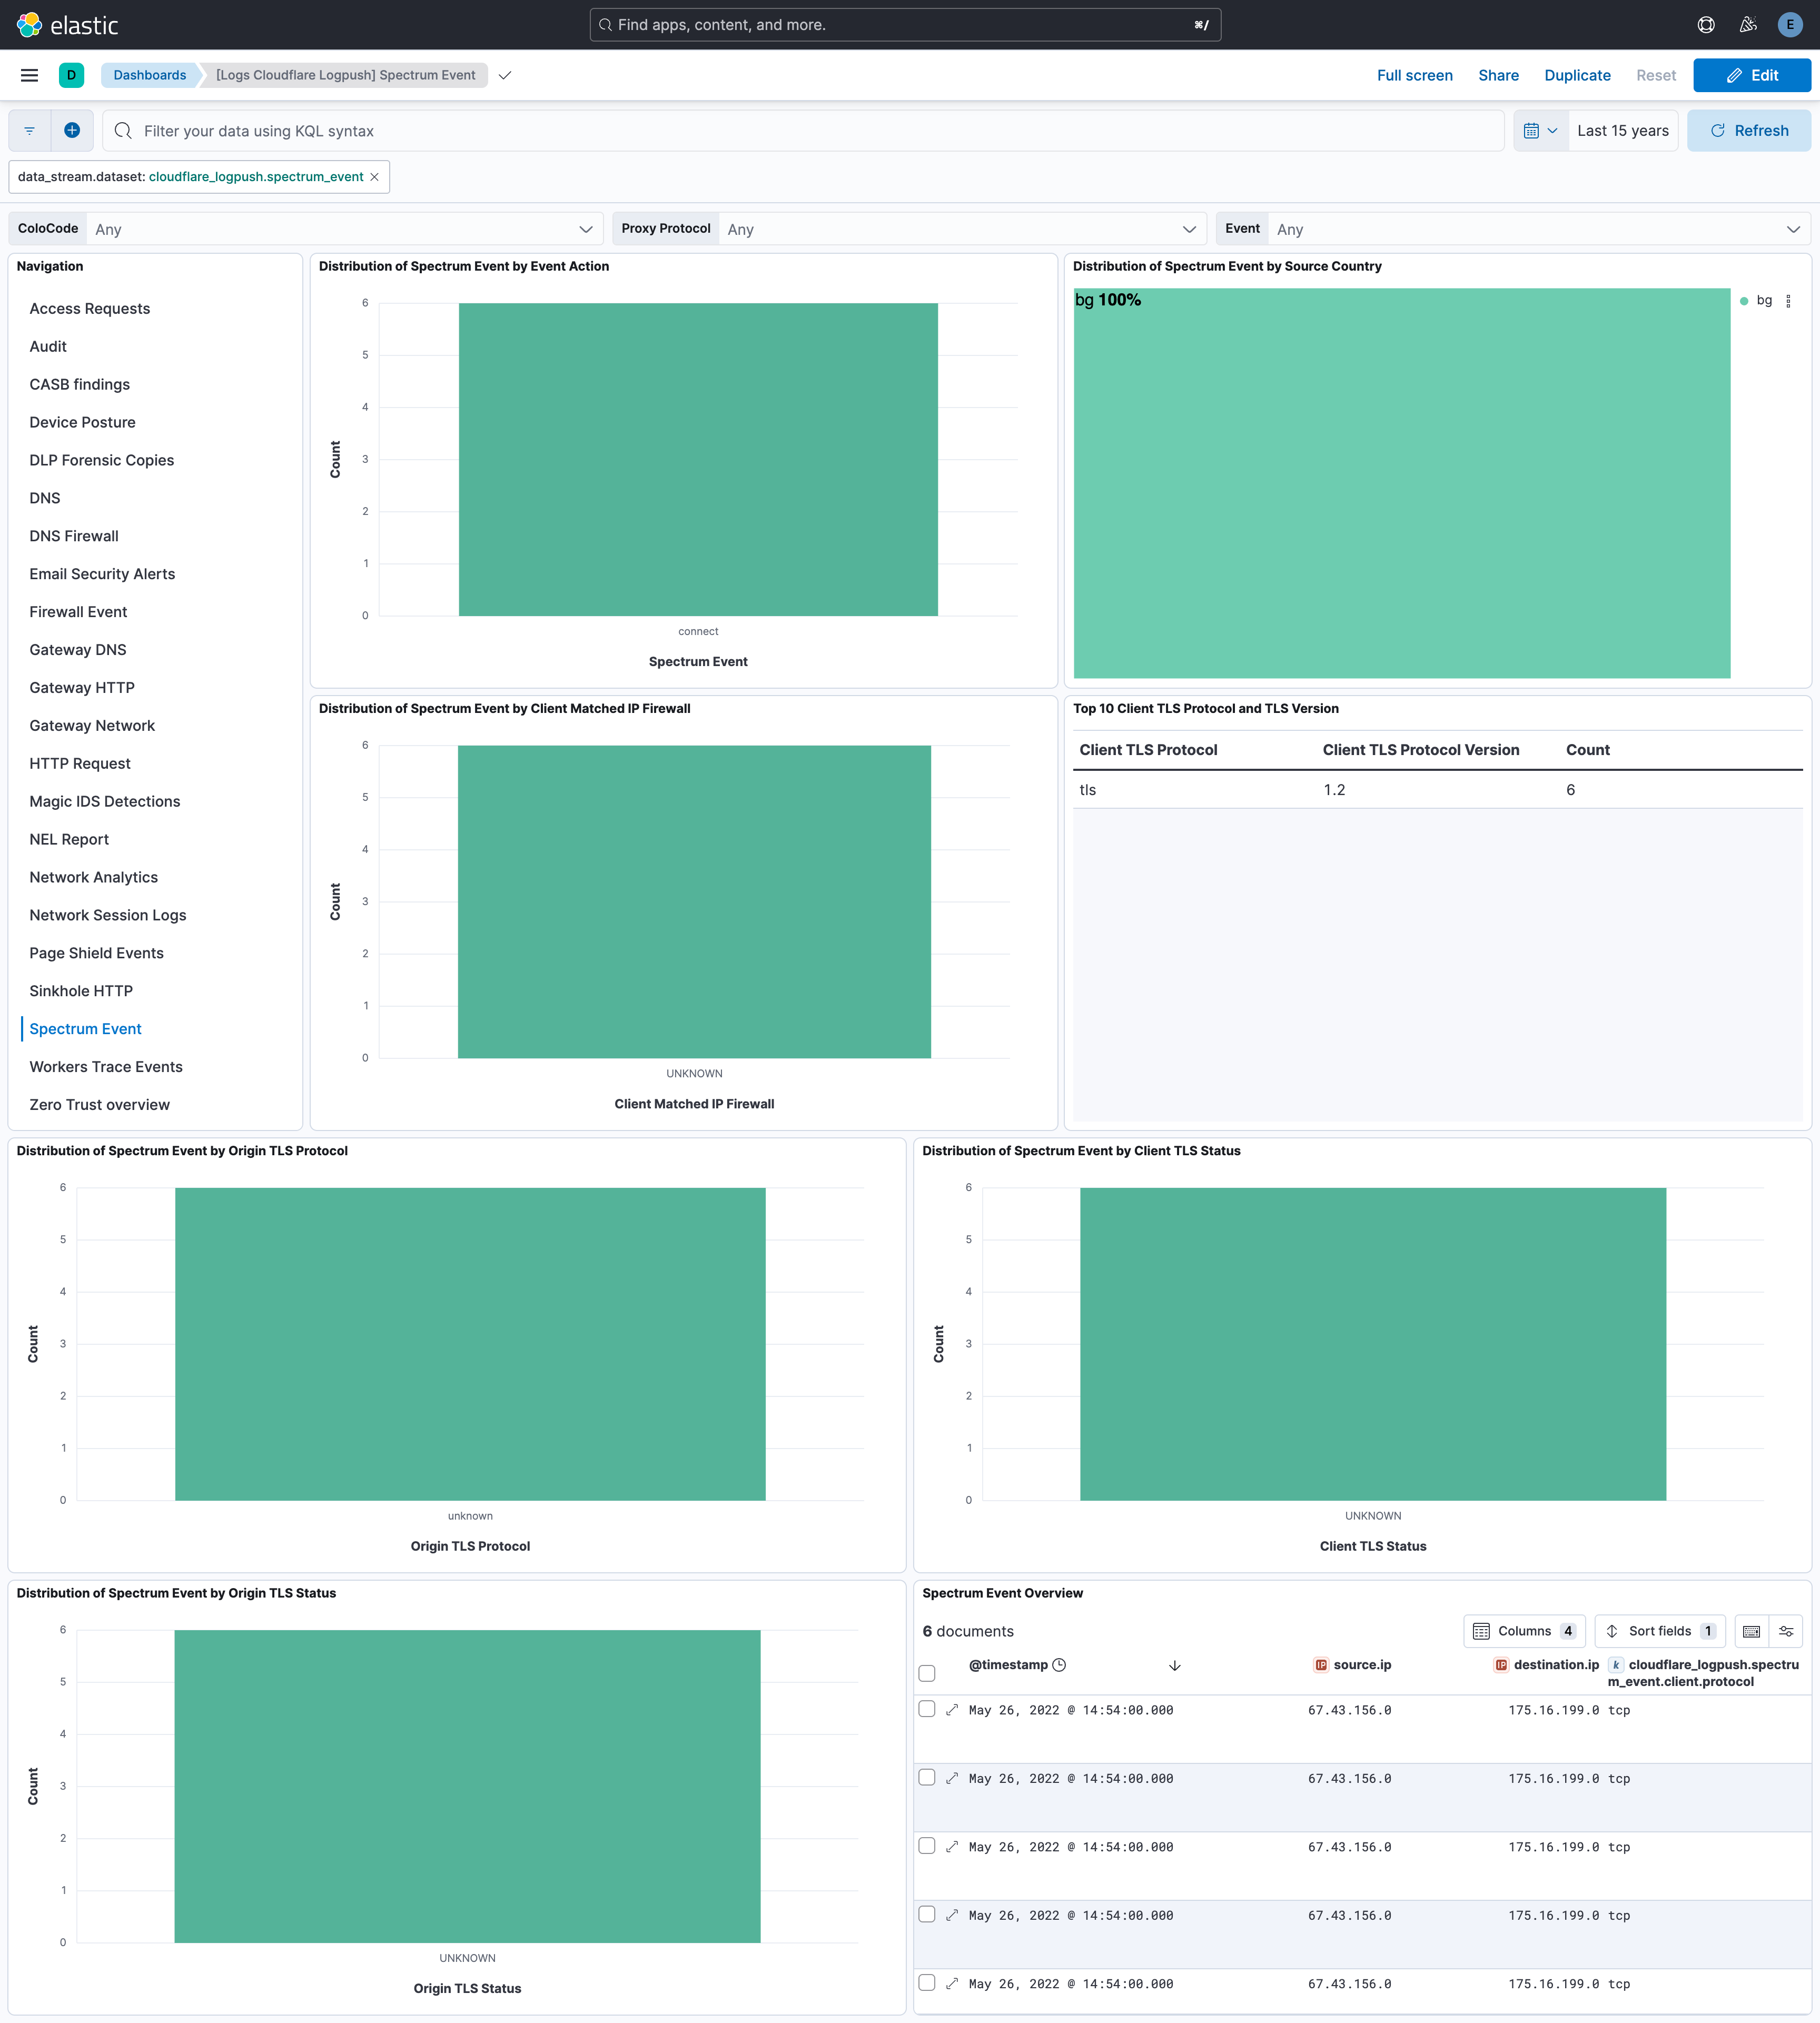This screenshot has height=2023, width=1820.
Task: Open the main navigation hamburger menu
Action: (30, 75)
